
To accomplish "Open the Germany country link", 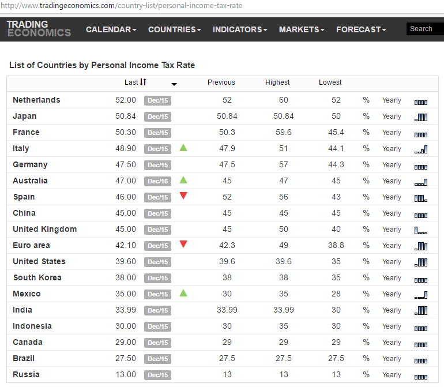I will pos(30,165).
